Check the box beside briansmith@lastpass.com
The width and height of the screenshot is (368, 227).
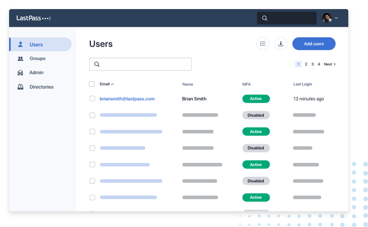(x=92, y=99)
